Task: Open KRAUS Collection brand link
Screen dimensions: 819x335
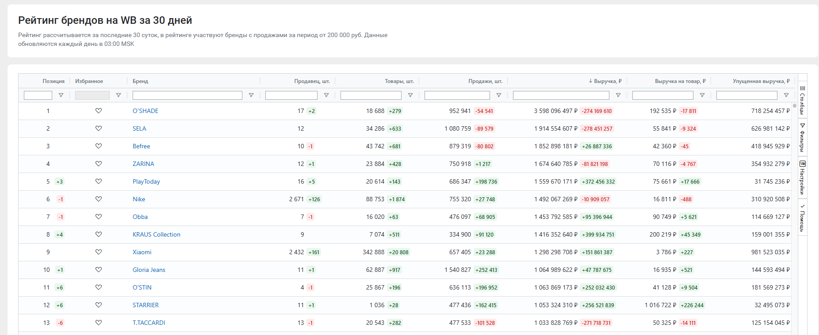Action: [x=157, y=234]
